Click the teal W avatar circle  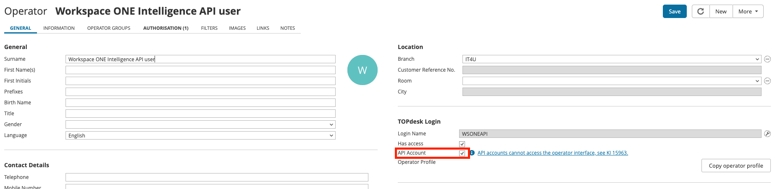point(362,70)
